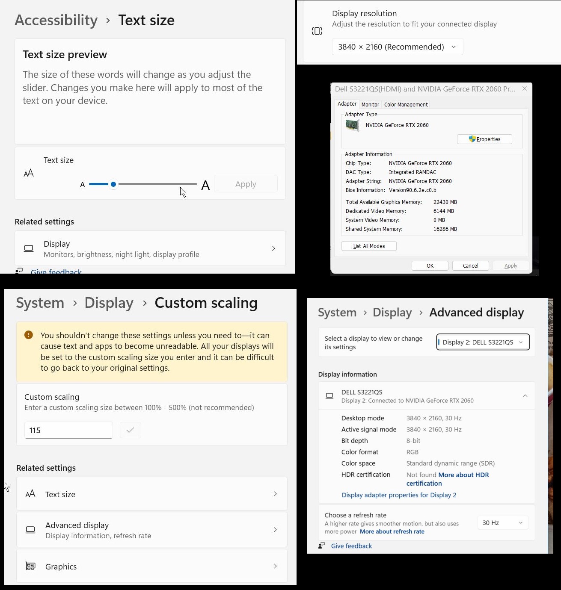Switch to the Color Management tab
This screenshot has height=590, width=561.
pyautogui.click(x=405, y=104)
